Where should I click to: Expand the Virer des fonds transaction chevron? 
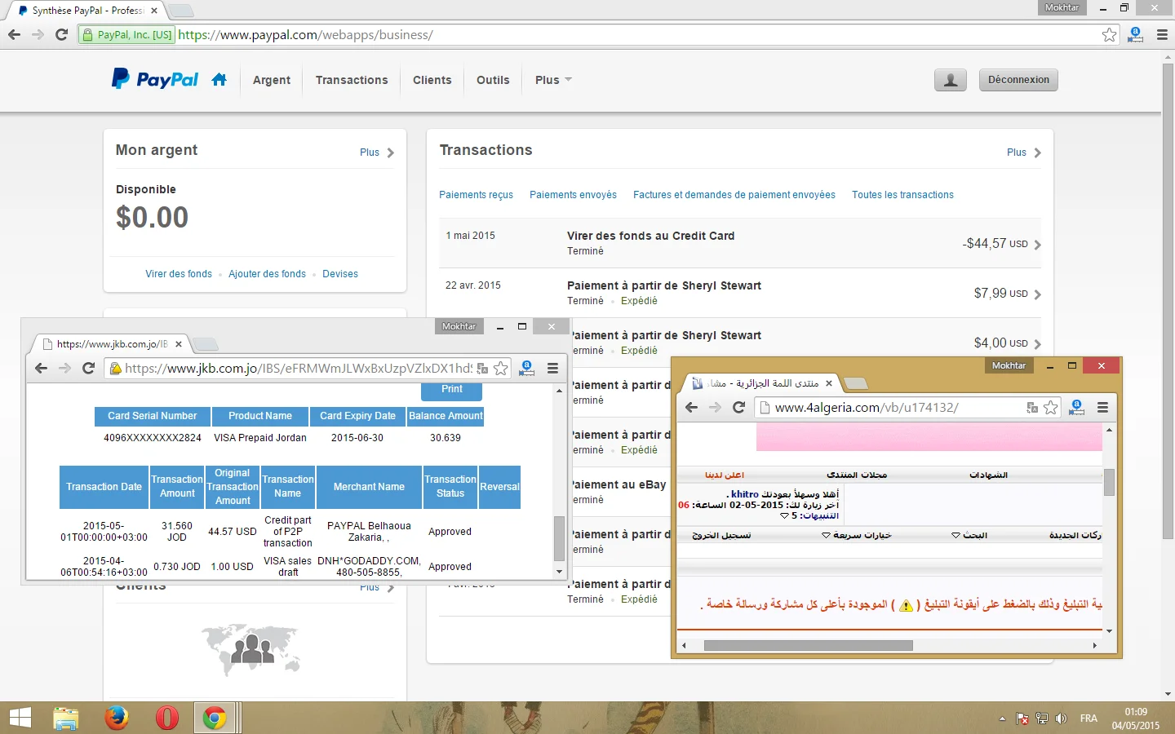tap(1037, 245)
